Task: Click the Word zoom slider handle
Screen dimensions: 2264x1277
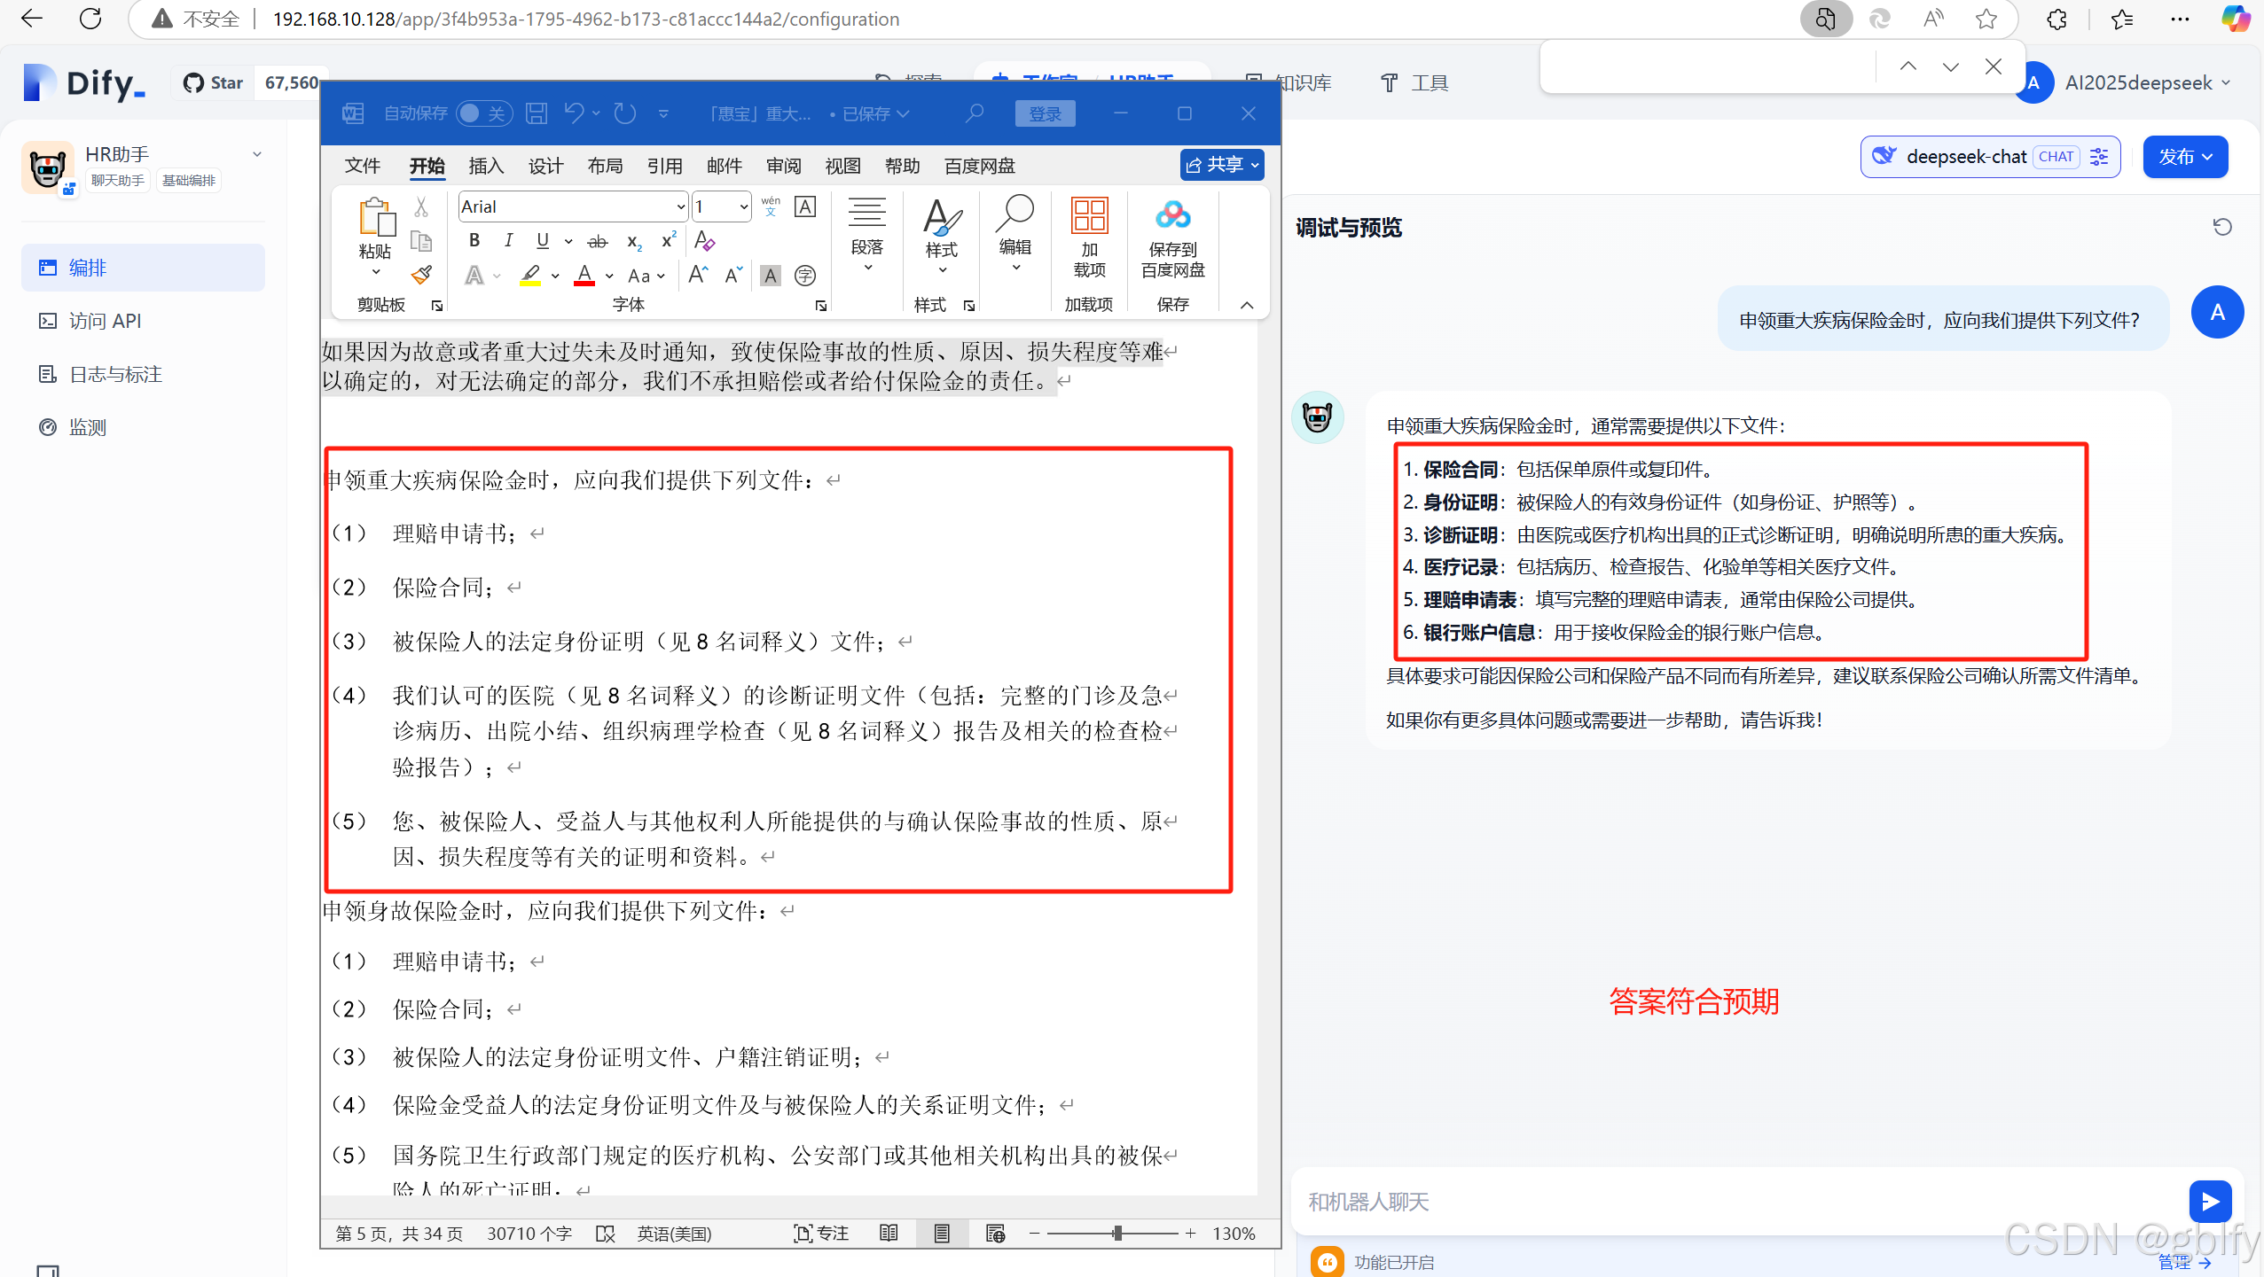Action: tap(1117, 1233)
